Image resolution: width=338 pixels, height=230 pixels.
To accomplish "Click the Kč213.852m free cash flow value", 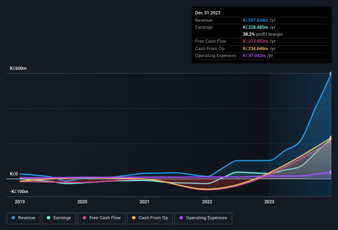I will click(x=255, y=41).
